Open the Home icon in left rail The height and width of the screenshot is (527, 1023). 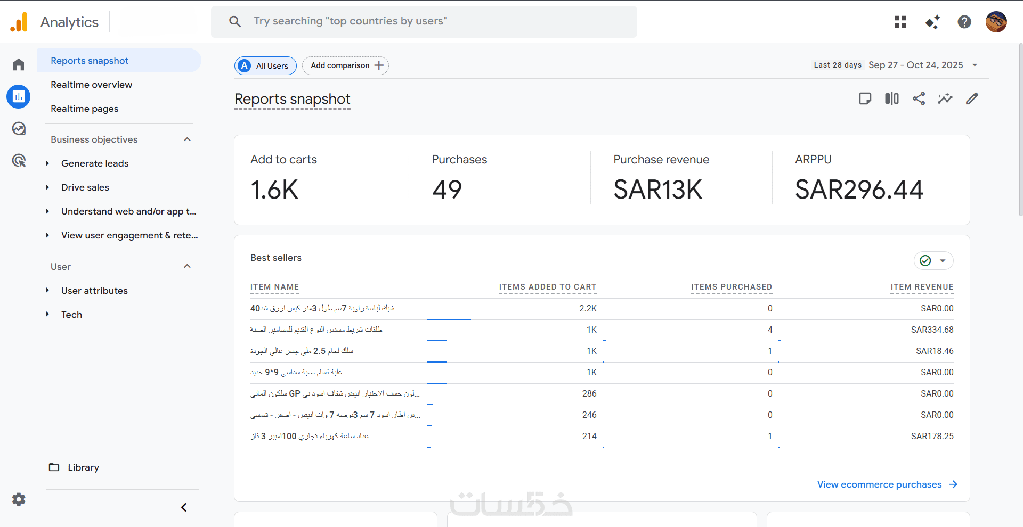(19, 65)
